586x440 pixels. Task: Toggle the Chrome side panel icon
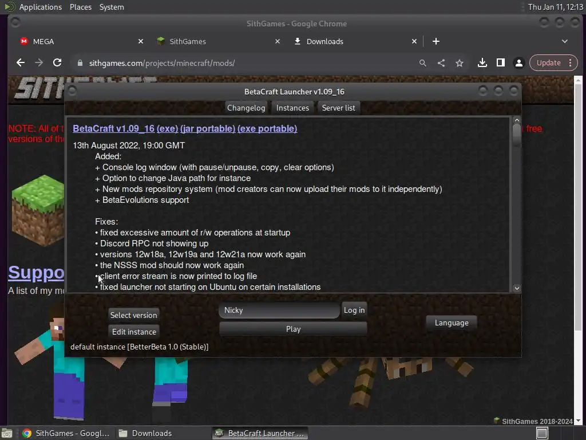click(500, 63)
